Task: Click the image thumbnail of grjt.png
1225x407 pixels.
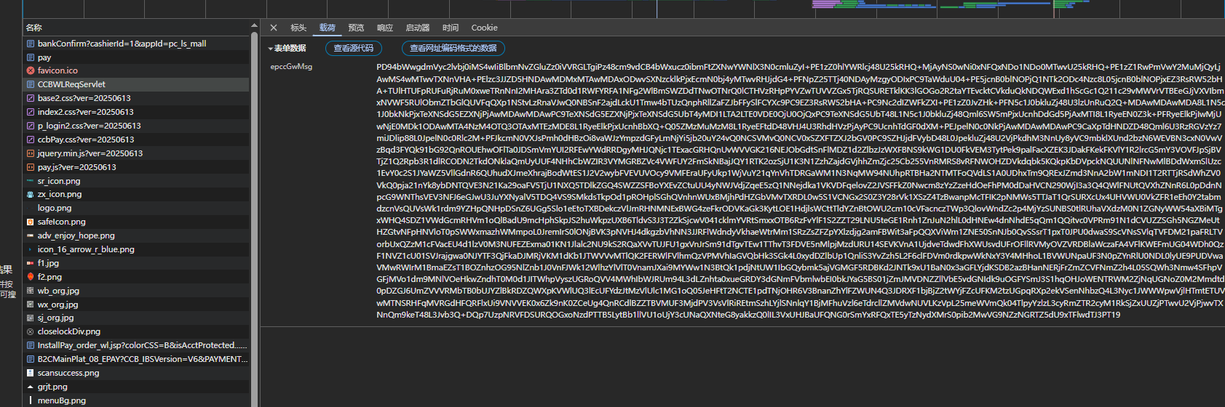Action: click(x=31, y=387)
